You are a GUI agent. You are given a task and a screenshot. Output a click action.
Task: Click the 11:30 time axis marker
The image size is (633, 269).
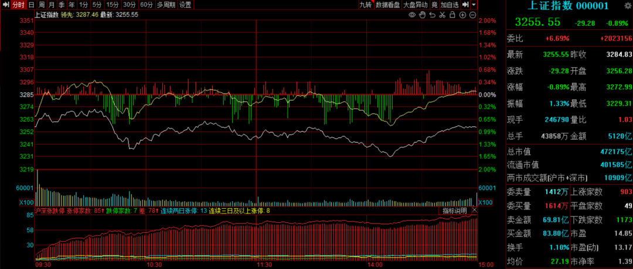click(x=264, y=264)
